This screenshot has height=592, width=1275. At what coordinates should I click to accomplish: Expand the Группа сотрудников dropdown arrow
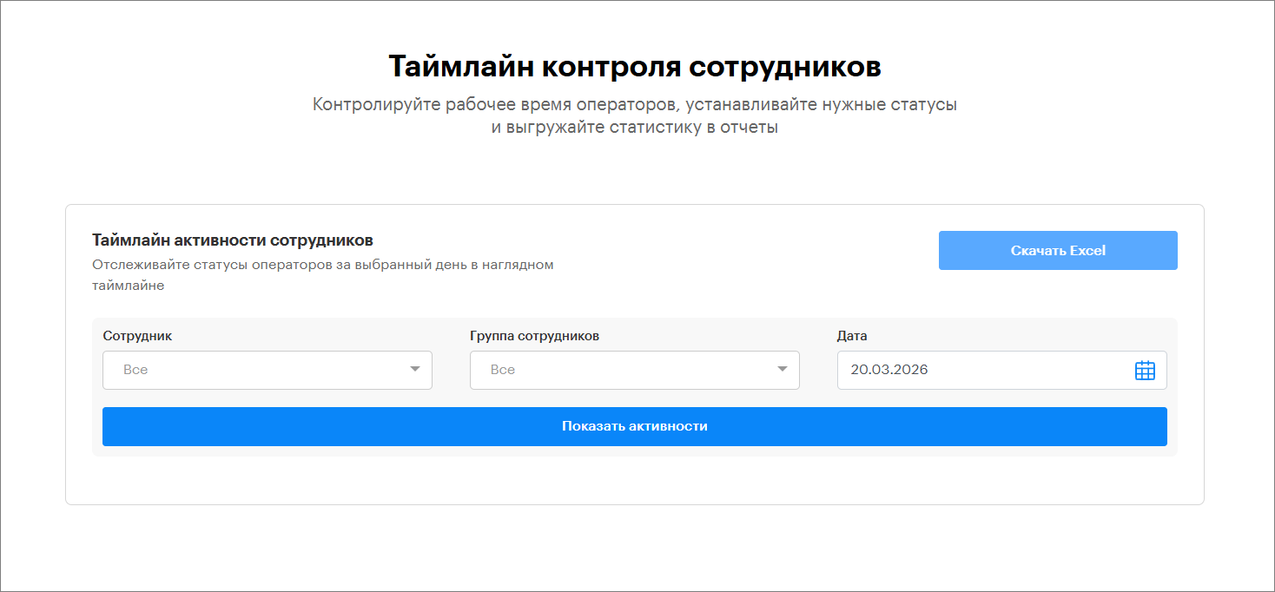[782, 370]
